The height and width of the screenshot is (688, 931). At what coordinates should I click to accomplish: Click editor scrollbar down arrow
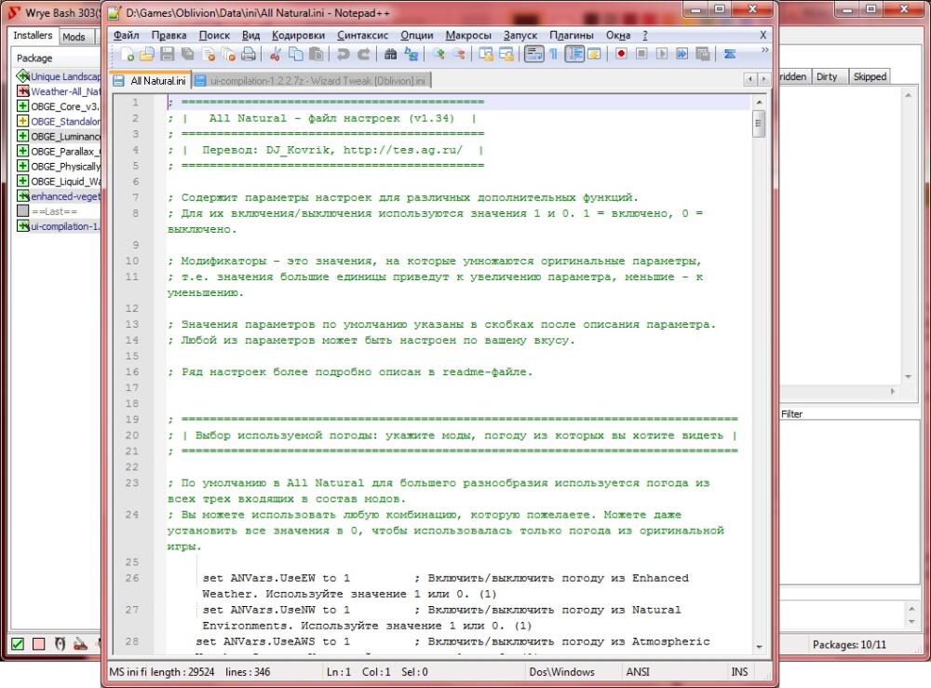pos(758,646)
